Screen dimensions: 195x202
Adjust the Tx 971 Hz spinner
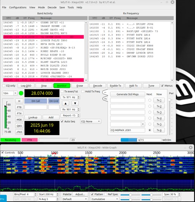(71, 97)
